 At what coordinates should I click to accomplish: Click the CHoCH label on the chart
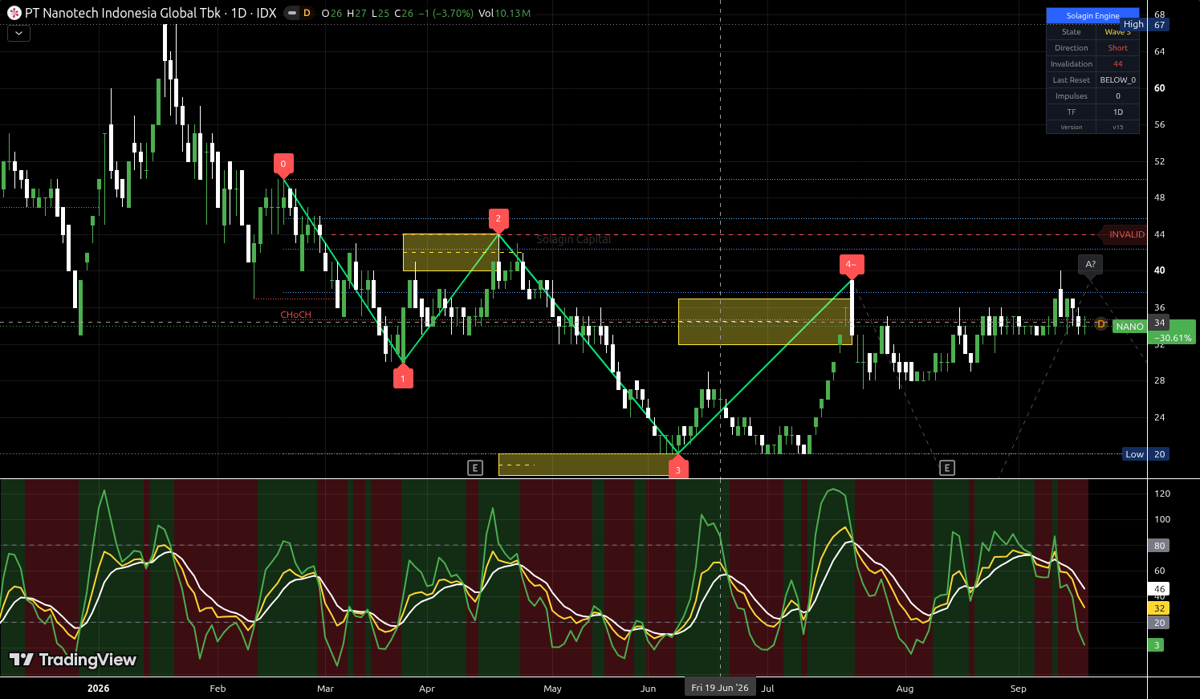(295, 315)
